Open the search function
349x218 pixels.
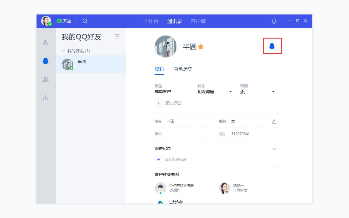[x=84, y=21]
